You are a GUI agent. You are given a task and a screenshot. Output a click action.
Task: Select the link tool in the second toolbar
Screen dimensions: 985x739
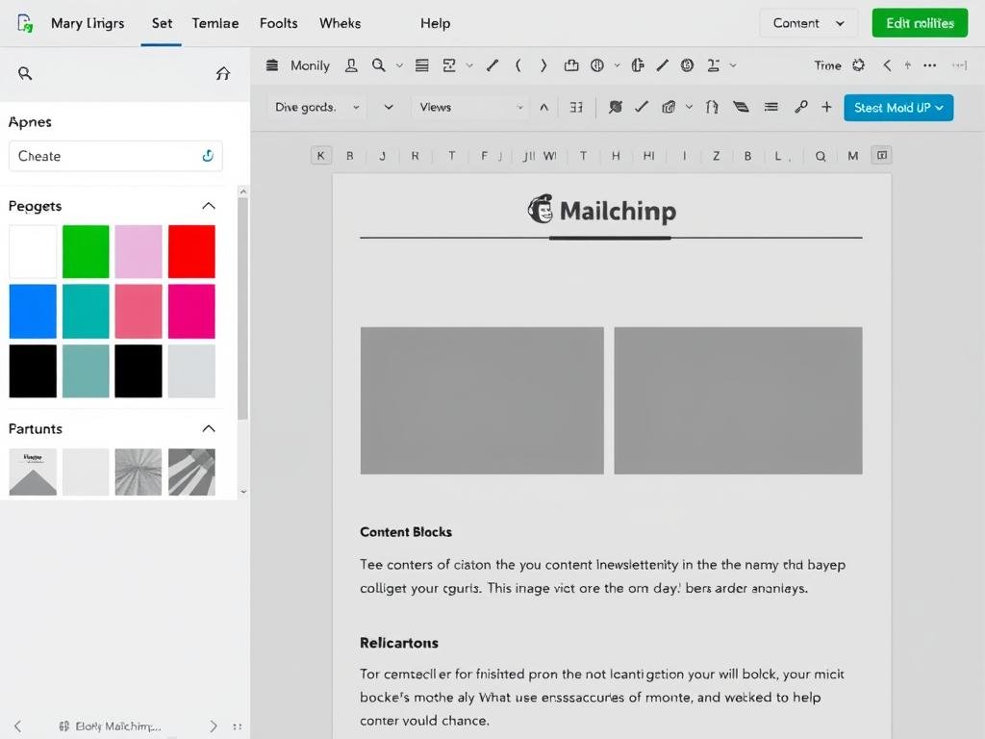[x=800, y=107]
